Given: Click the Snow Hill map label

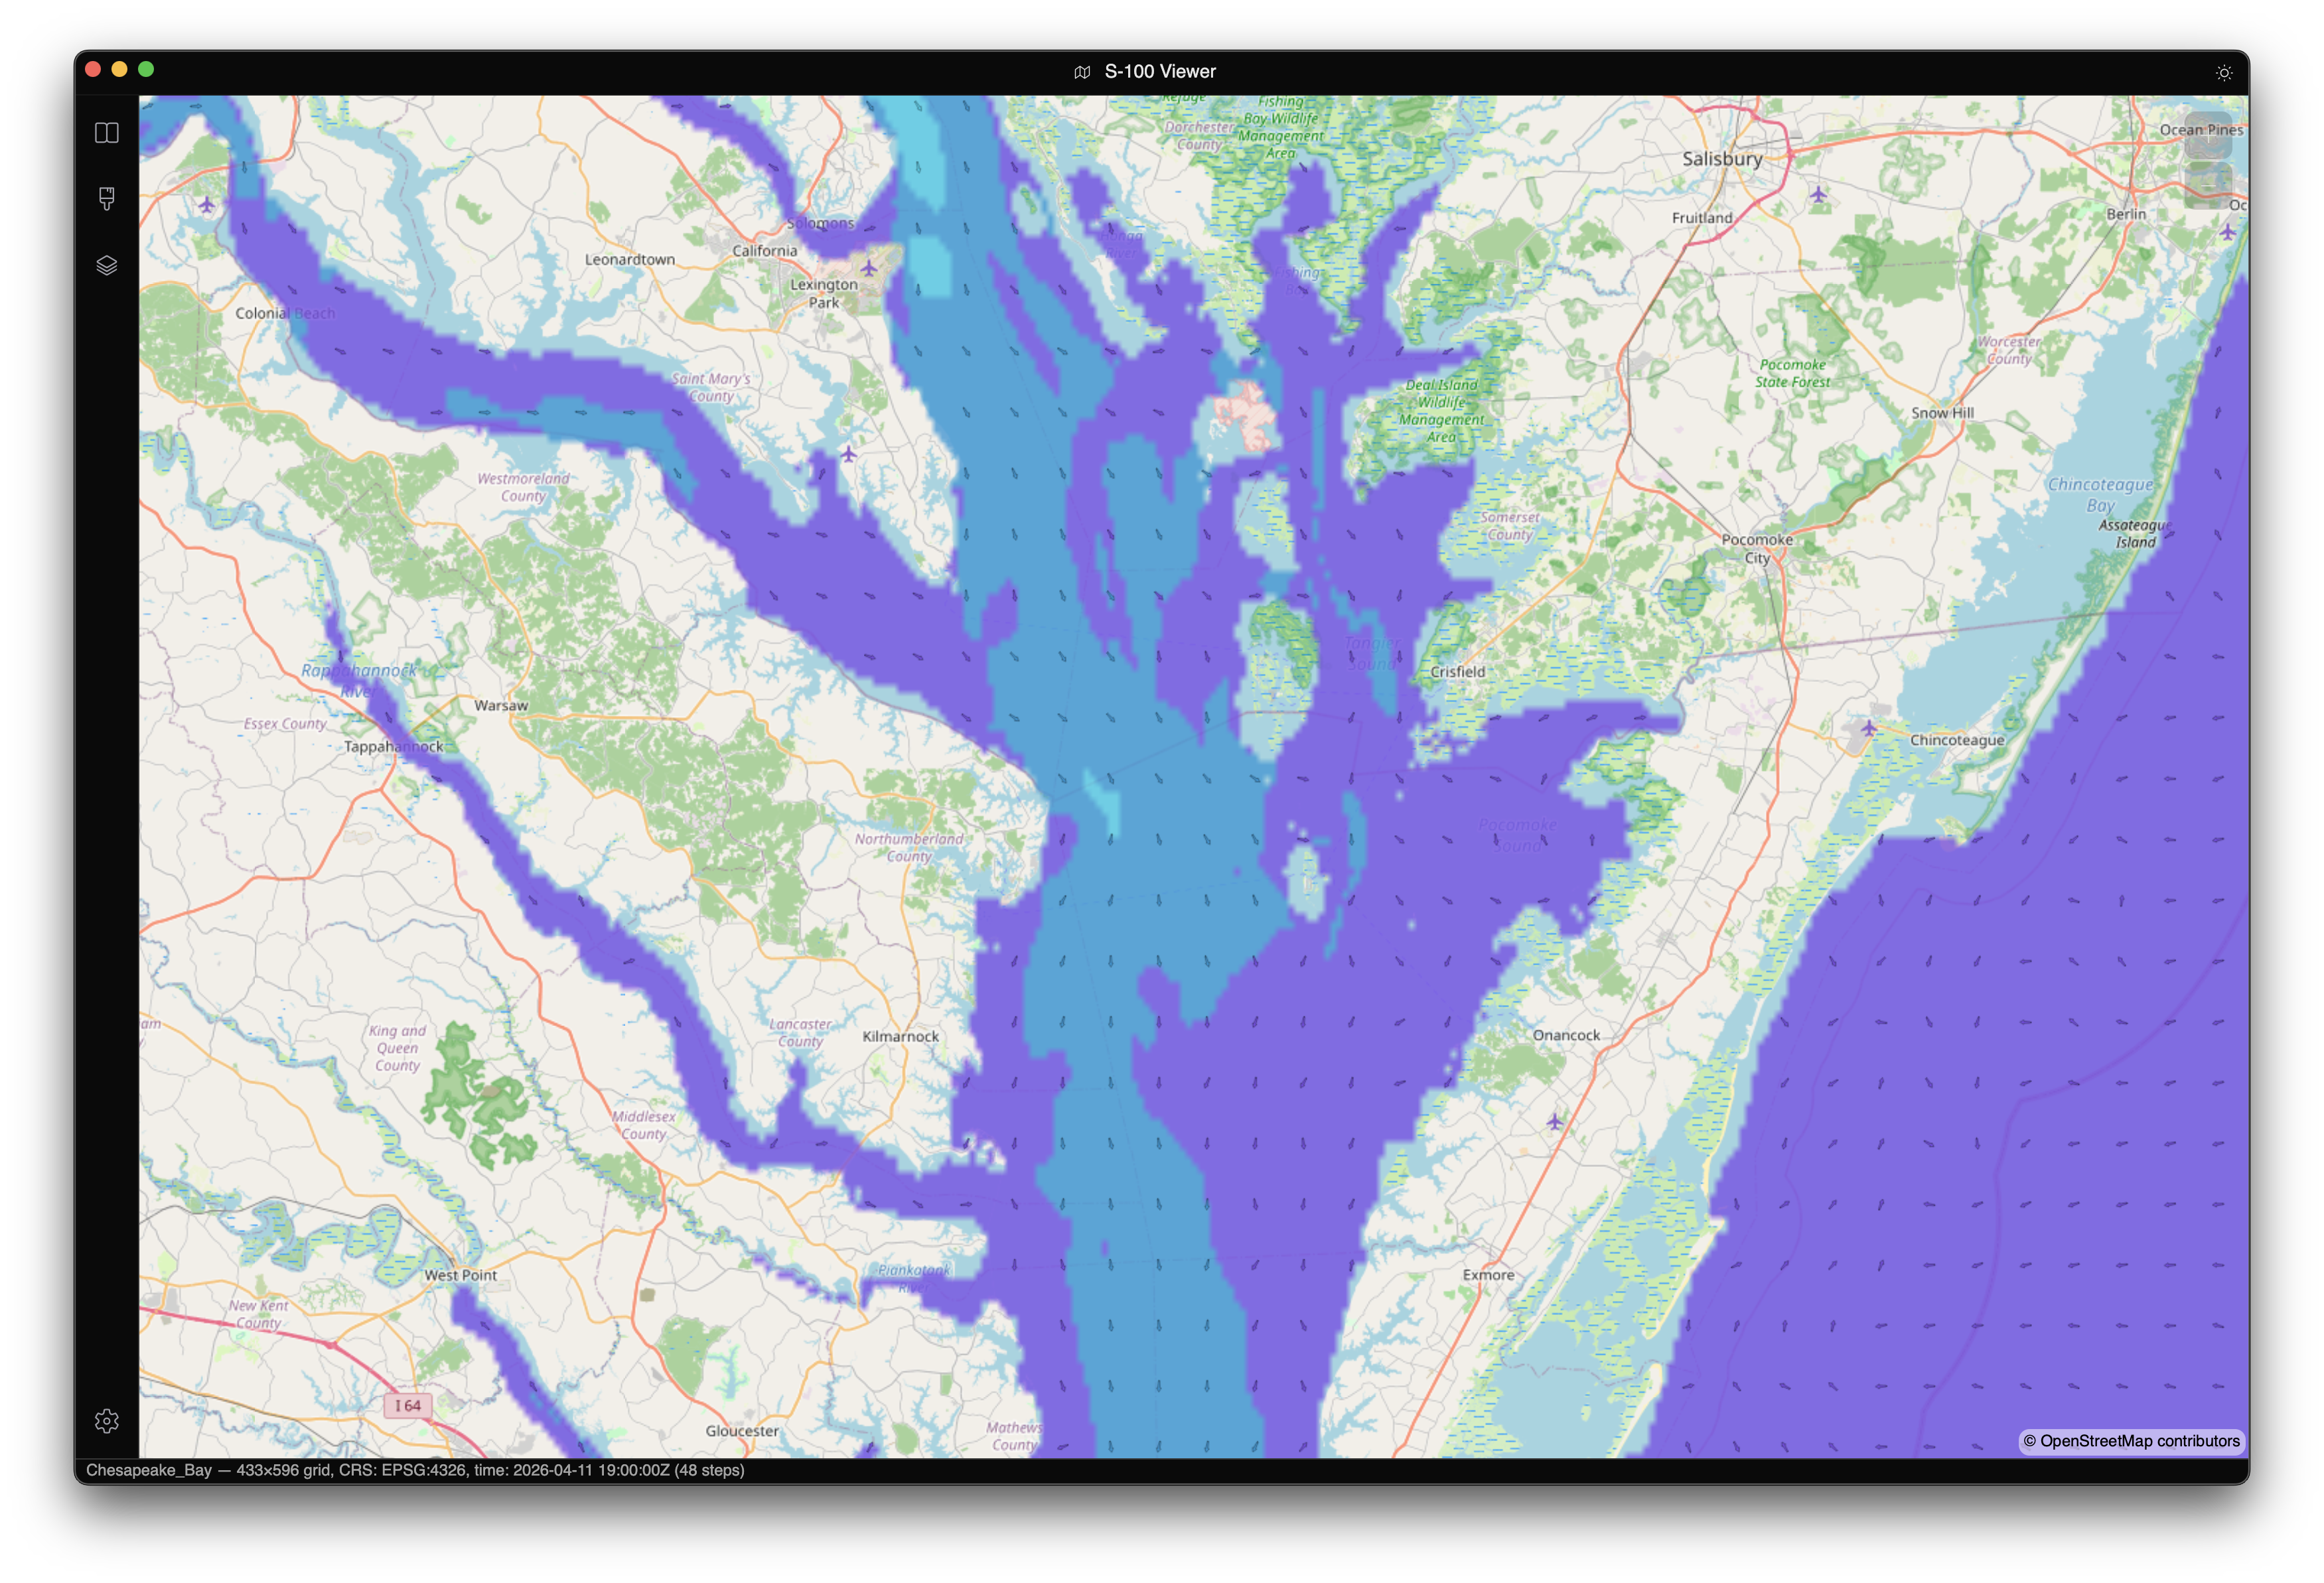Looking at the screenshot, I should pos(1942,413).
